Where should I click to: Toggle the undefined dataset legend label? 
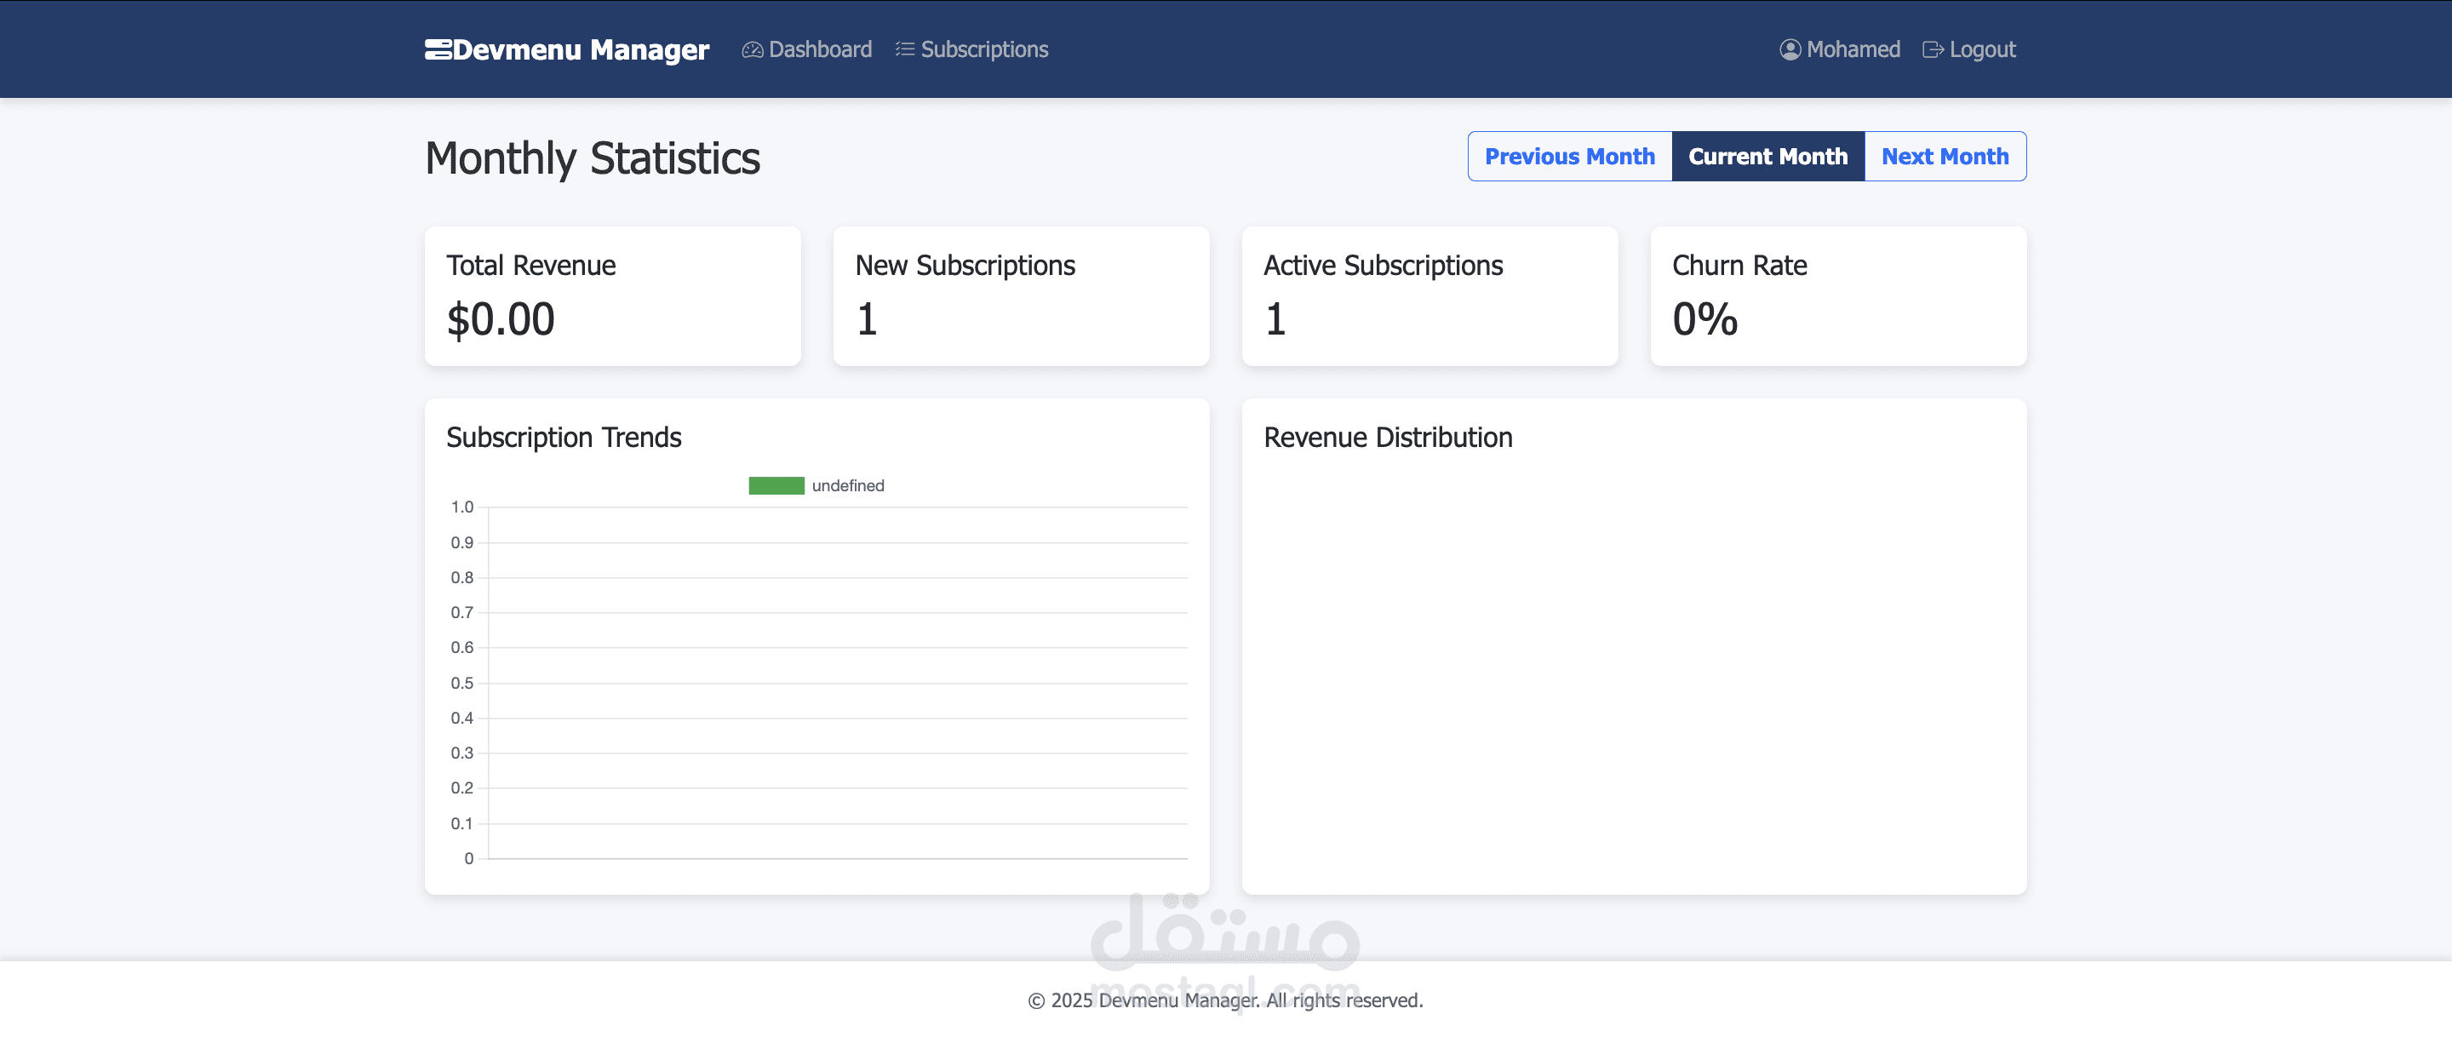click(847, 485)
